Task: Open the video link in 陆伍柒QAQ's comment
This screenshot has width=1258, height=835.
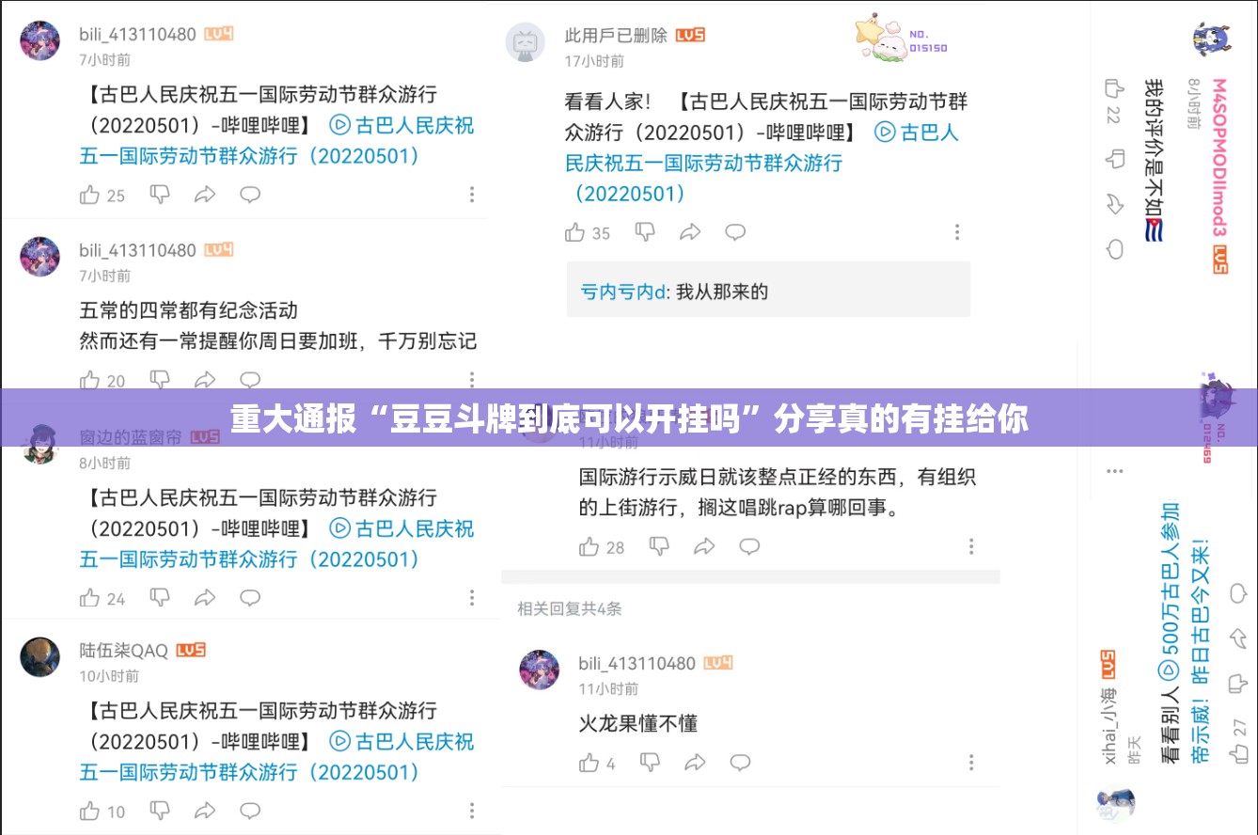Action: [x=276, y=757]
